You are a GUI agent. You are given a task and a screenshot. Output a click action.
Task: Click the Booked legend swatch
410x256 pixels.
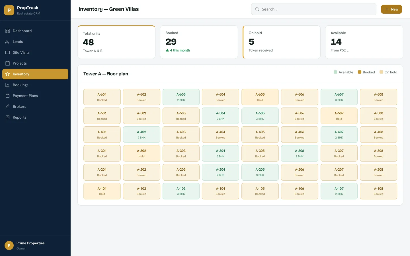click(360, 72)
